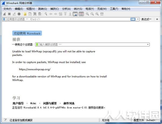Image resolution: width=162 pixels, height=124 pixels.
Task: Click the close capture file icon
Action: [35, 14]
